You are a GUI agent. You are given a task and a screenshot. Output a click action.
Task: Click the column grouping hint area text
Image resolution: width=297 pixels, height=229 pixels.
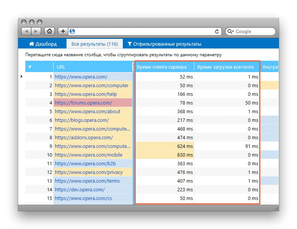pyautogui.click(x=124, y=55)
